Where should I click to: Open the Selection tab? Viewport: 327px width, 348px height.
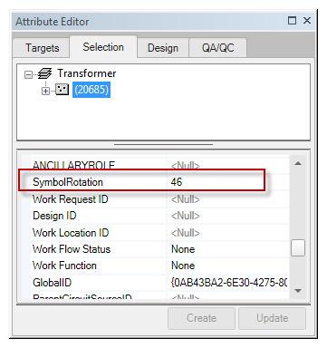pos(103,47)
